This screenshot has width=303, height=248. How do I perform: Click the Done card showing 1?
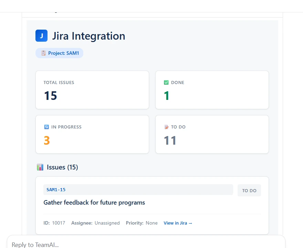point(212,90)
